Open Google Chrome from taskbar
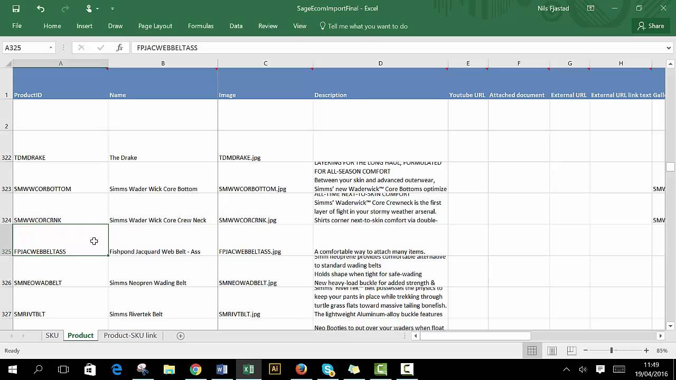The image size is (676, 380). tap(196, 369)
